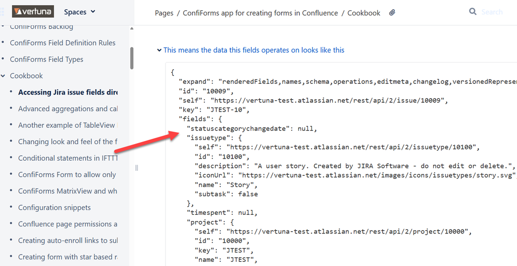Open the Vertuna logo home link
Screen dimensions: 517x266
point(33,11)
